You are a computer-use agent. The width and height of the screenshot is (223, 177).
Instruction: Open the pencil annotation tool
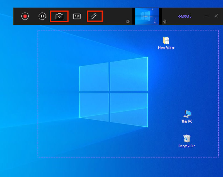(93, 16)
